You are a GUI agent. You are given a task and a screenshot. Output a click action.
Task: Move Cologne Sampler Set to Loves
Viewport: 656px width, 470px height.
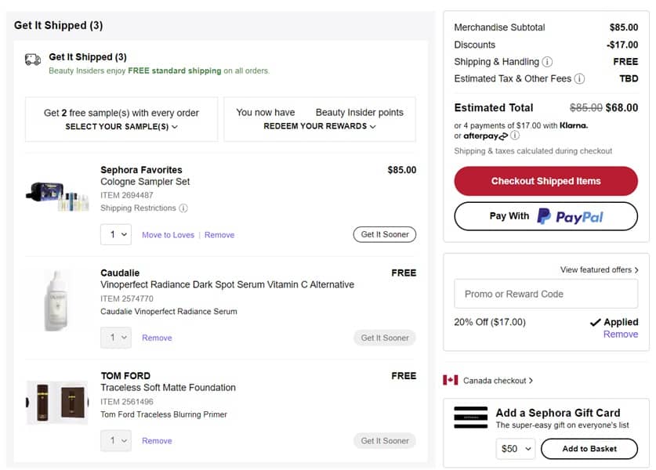coord(167,235)
